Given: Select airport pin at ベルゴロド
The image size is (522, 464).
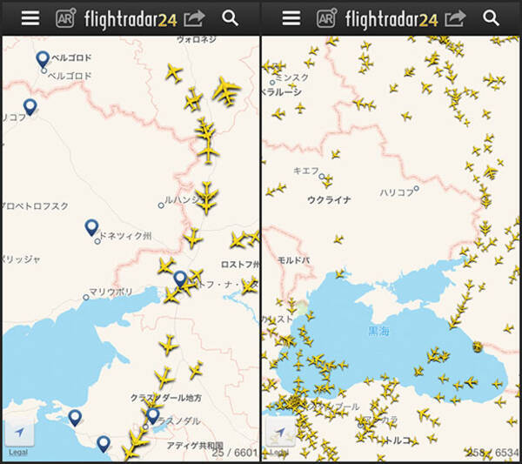Looking at the screenshot, I should coord(43,59).
